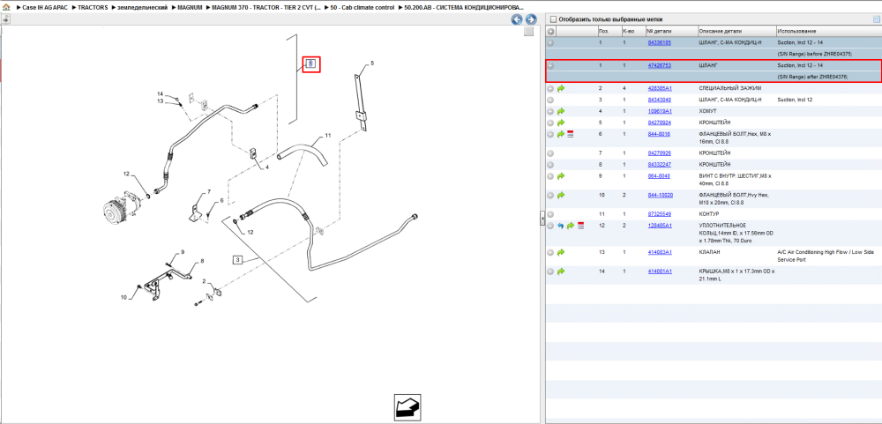Click the green arrow icon for part 844-10020
Image resolution: width=882 pixels, height=424 pixels.
pyautogui.click(x=561, y=195)
